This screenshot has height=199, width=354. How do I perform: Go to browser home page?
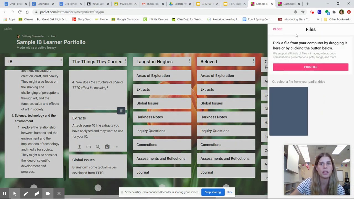(x=27, y=12)
